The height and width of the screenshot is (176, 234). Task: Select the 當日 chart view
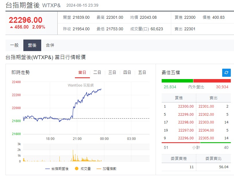coord(82,73)
